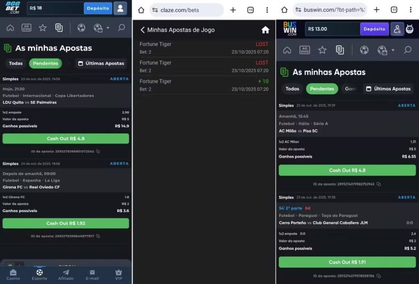
Task: Open the Esporte icon in bottom navigation
Action: (39, 275)
